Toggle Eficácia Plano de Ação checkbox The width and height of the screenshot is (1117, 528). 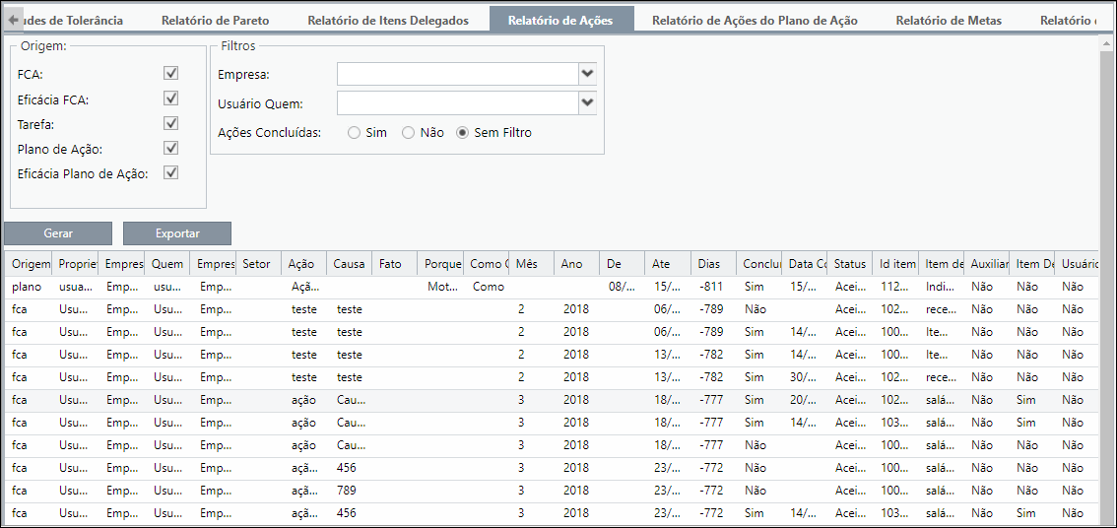point(171,173)
